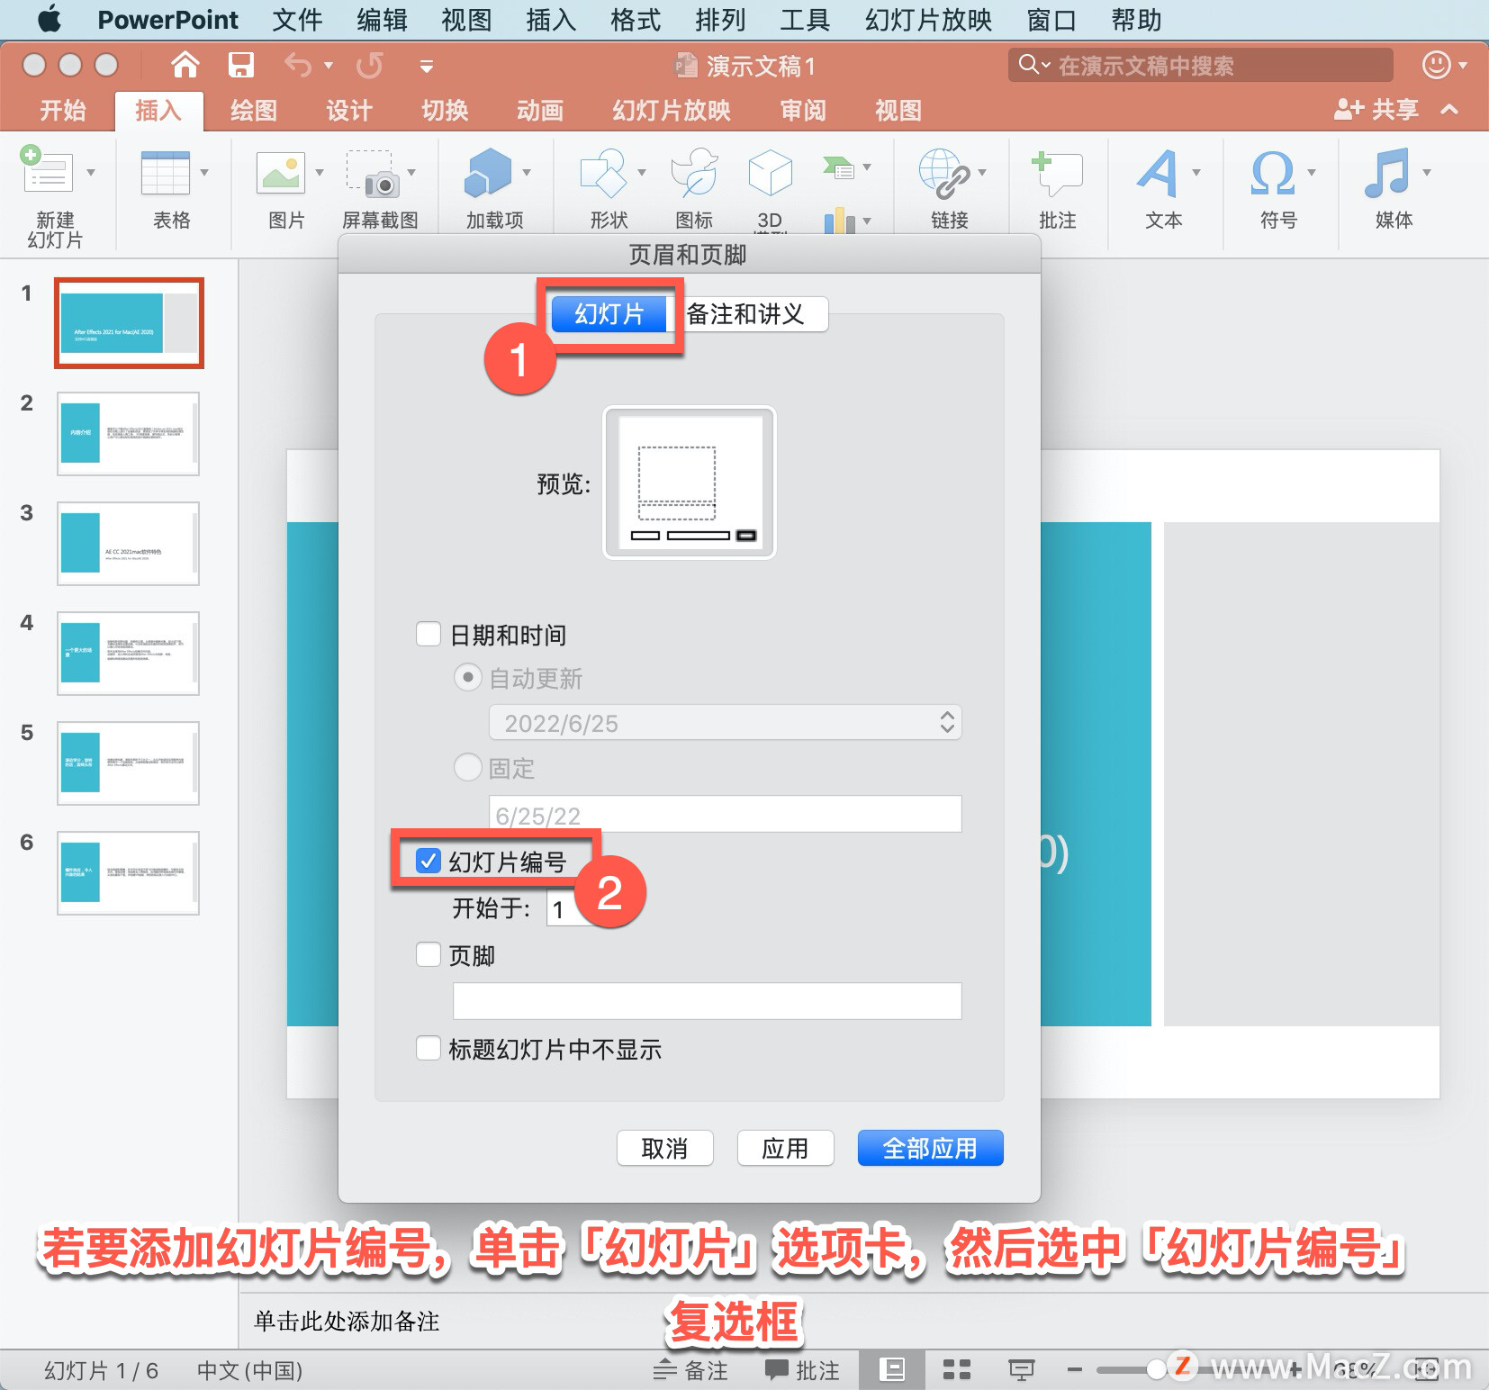Insert SmartArt graphic
Viewport: 1489px width, 1390px height.
(x=837, y=167)
